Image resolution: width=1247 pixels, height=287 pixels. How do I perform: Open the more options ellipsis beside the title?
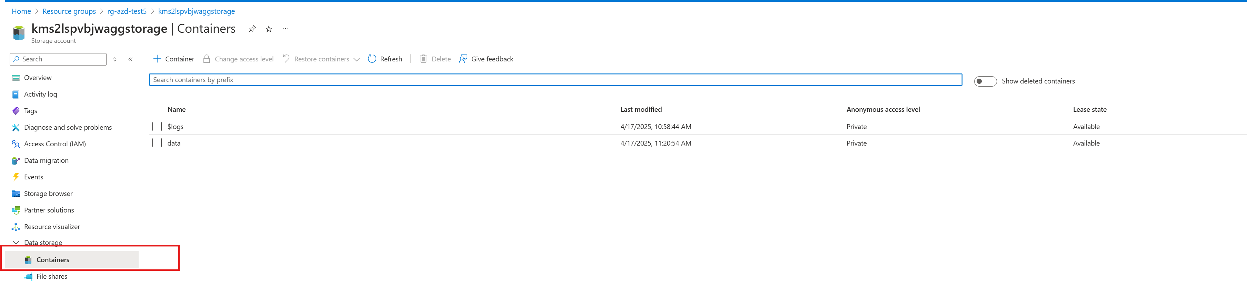pyautogui.click(x=286, y=29)
